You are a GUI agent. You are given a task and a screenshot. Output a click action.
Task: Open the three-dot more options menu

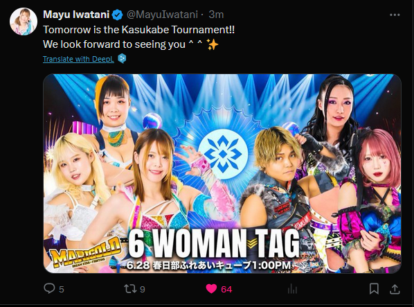(x=395, y=15)
